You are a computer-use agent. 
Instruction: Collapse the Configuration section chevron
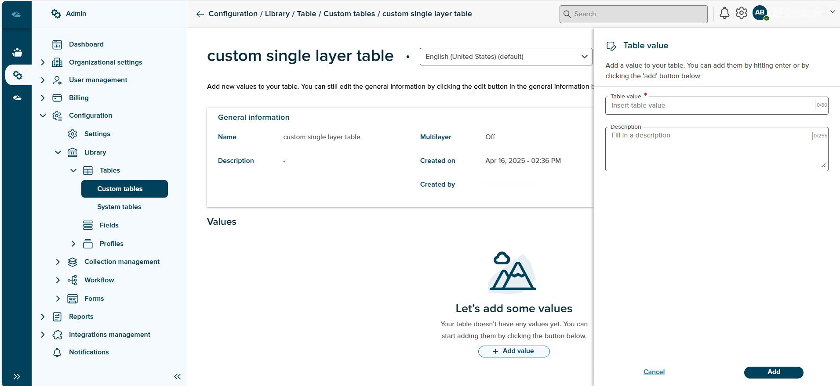[x=43, y=115]
